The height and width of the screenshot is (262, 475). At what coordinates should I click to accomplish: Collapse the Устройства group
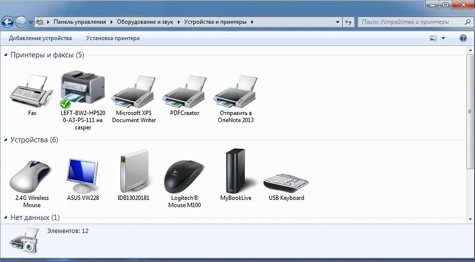(6, 140)
